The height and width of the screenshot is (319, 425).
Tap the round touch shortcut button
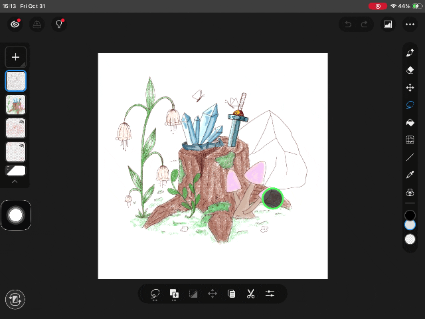[16, 215]
